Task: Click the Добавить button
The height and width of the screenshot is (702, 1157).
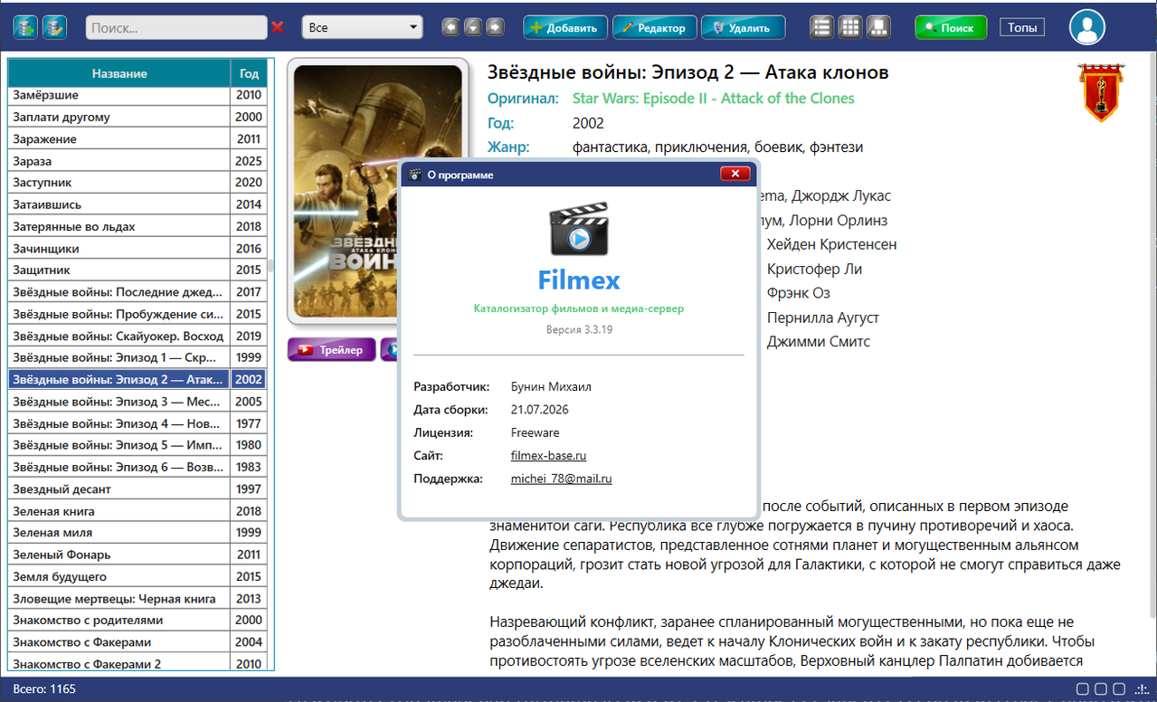Action: point(564,27)
